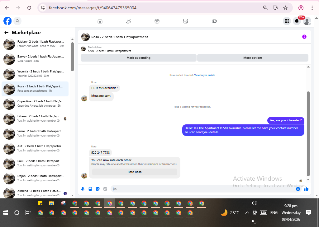The height and width of the screenshot is (227, 319).
Task: Open the account profile avatar menu
Action: [307, 21]
